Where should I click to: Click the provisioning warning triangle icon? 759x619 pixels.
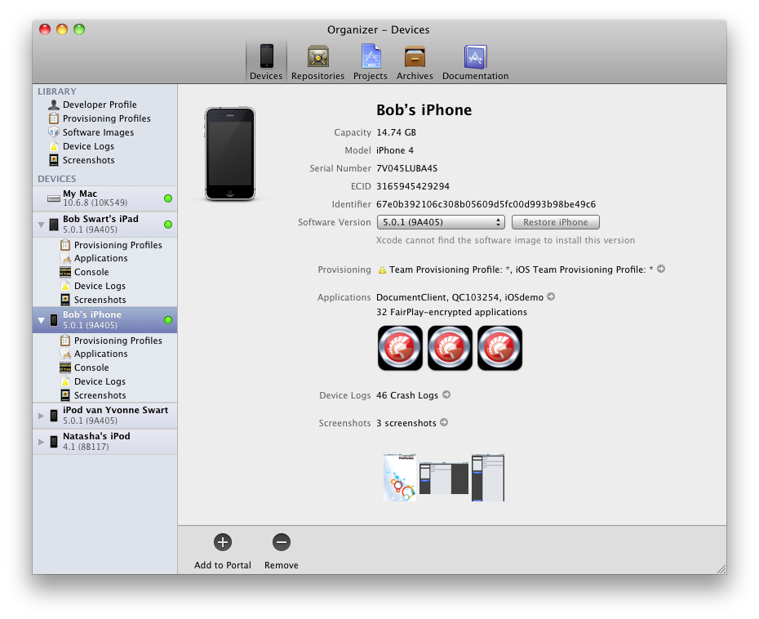point(382,269)
